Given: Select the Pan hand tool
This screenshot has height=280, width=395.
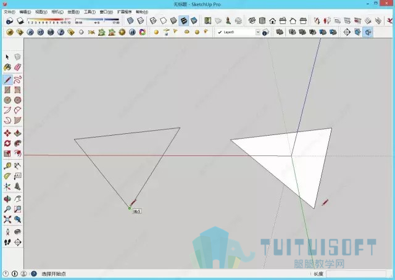Looking at the screenshot, I should click(x=17, y=199).
